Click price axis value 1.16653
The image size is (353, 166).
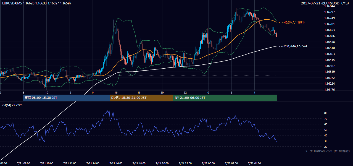click(x=330, y=30)
